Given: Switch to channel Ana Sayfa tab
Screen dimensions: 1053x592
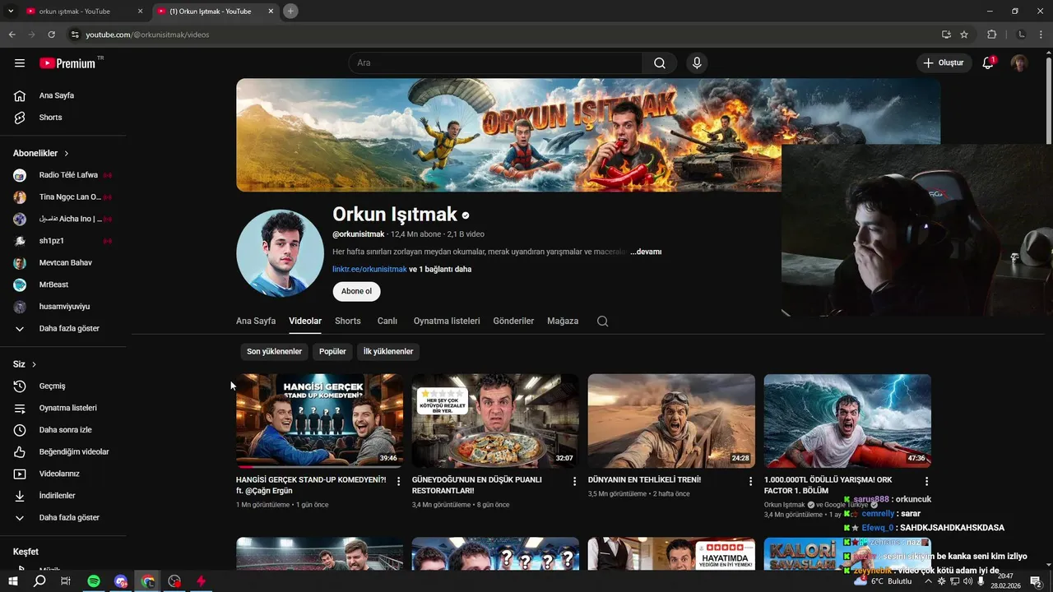Looking at the screenshot, I should click(256, 321).
